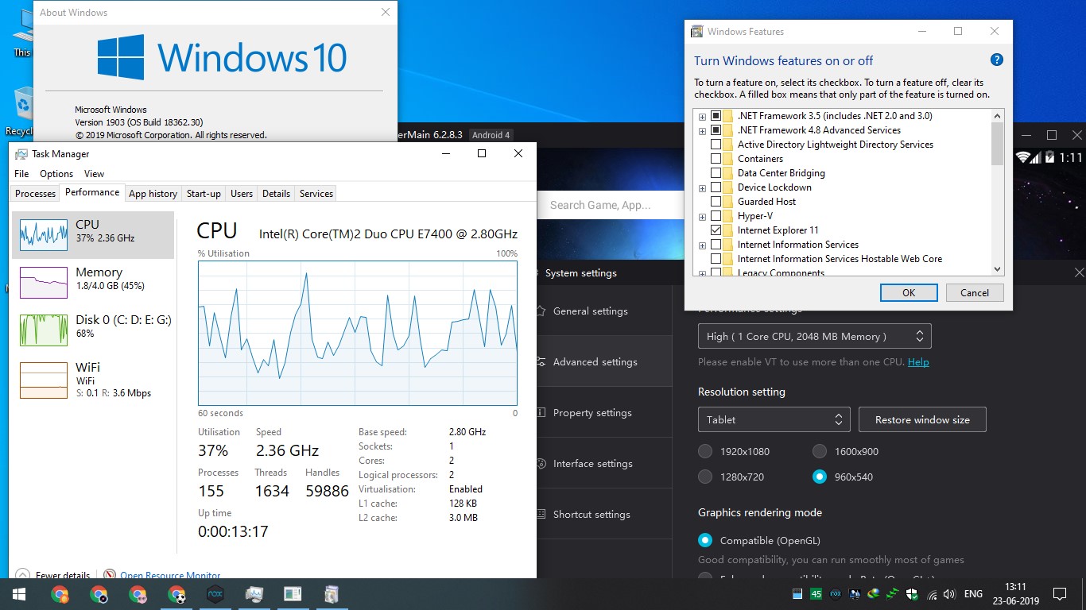1086x610 pixels.
Task: Check Internet Information Services Hostable Web Core
Action: click(x=716, y=259)
